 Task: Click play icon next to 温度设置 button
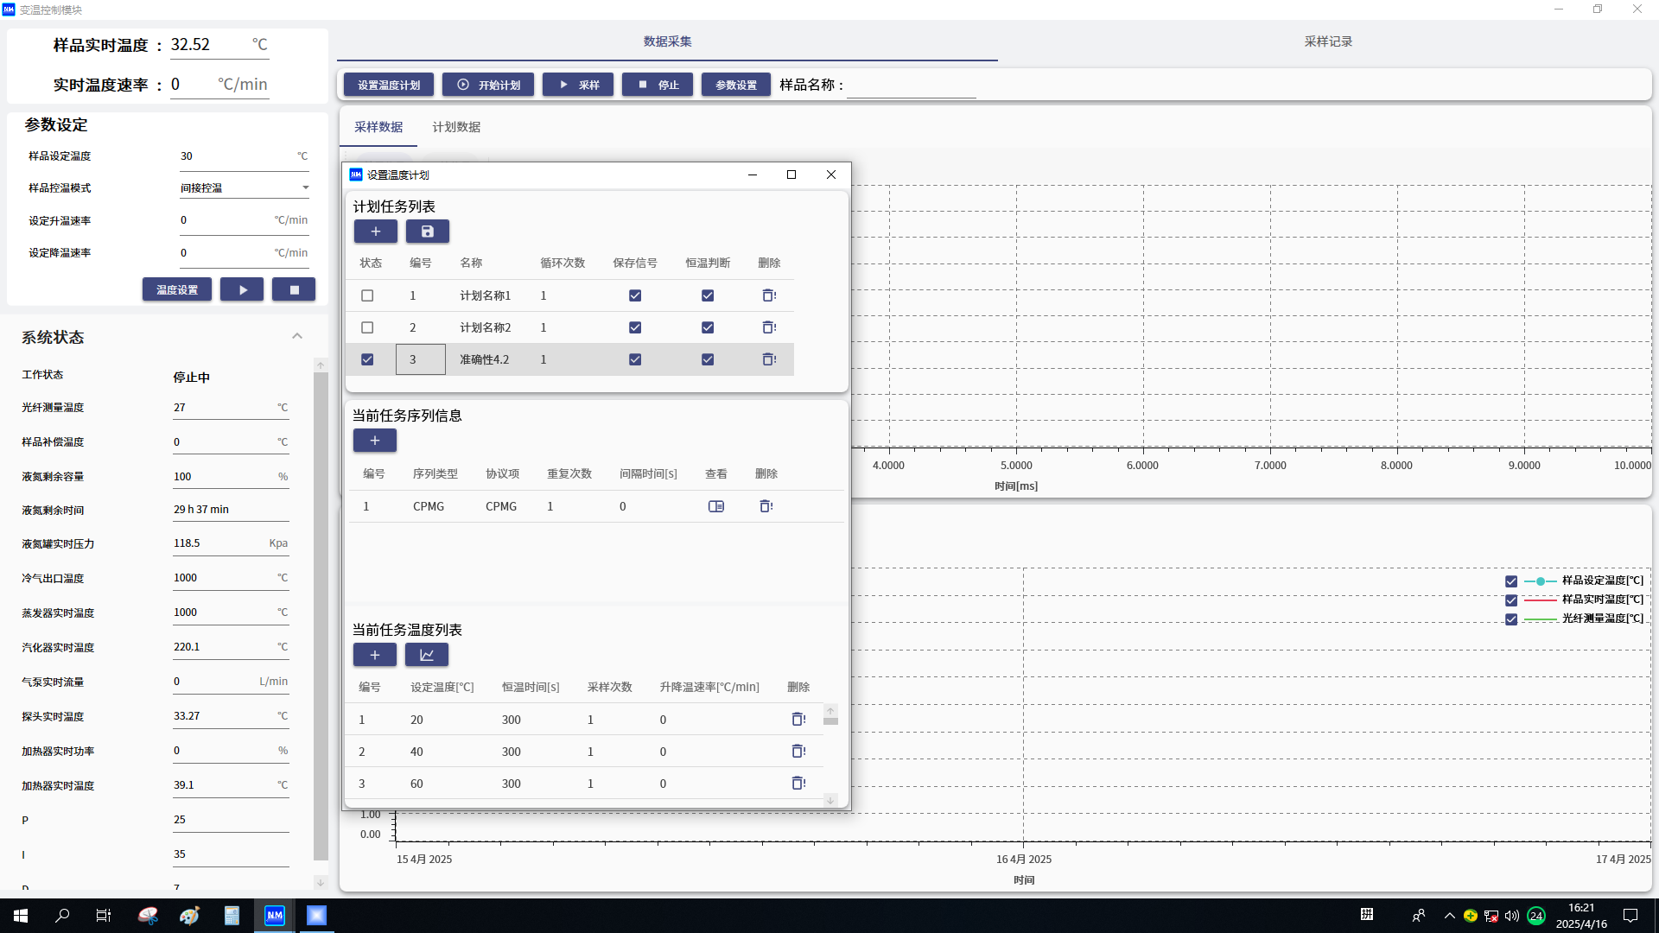pos(242,290)
